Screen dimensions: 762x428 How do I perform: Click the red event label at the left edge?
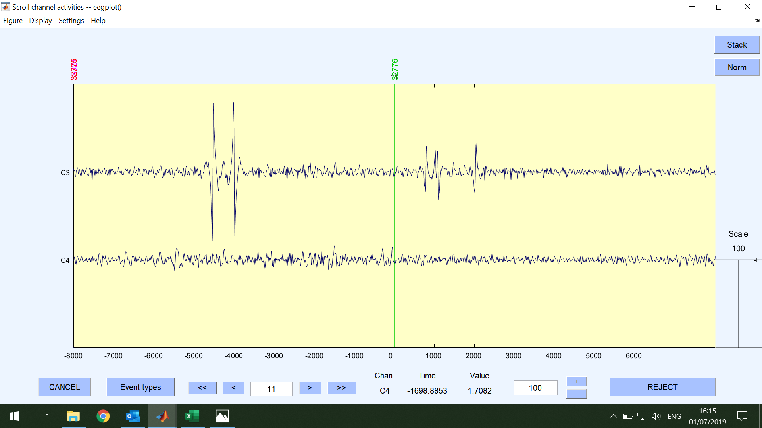pyautogui.click(x=74, y=69)
